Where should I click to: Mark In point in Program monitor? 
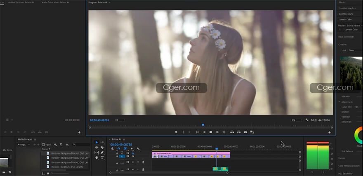pyautogui.click(x=183, y=132)
